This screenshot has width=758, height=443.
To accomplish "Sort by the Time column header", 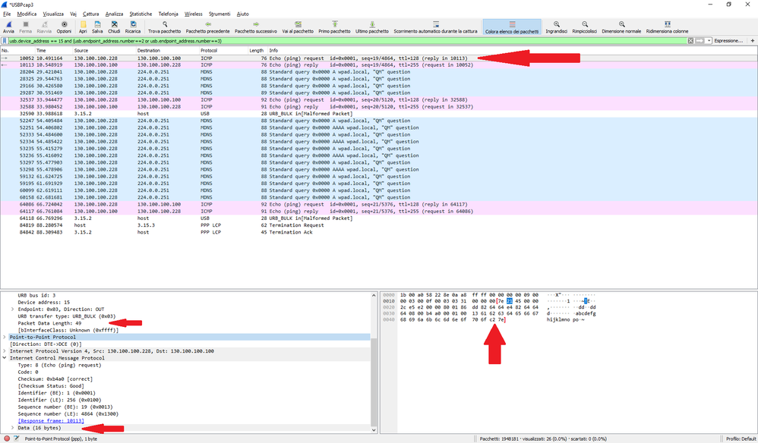I will (x=53, y=51).
